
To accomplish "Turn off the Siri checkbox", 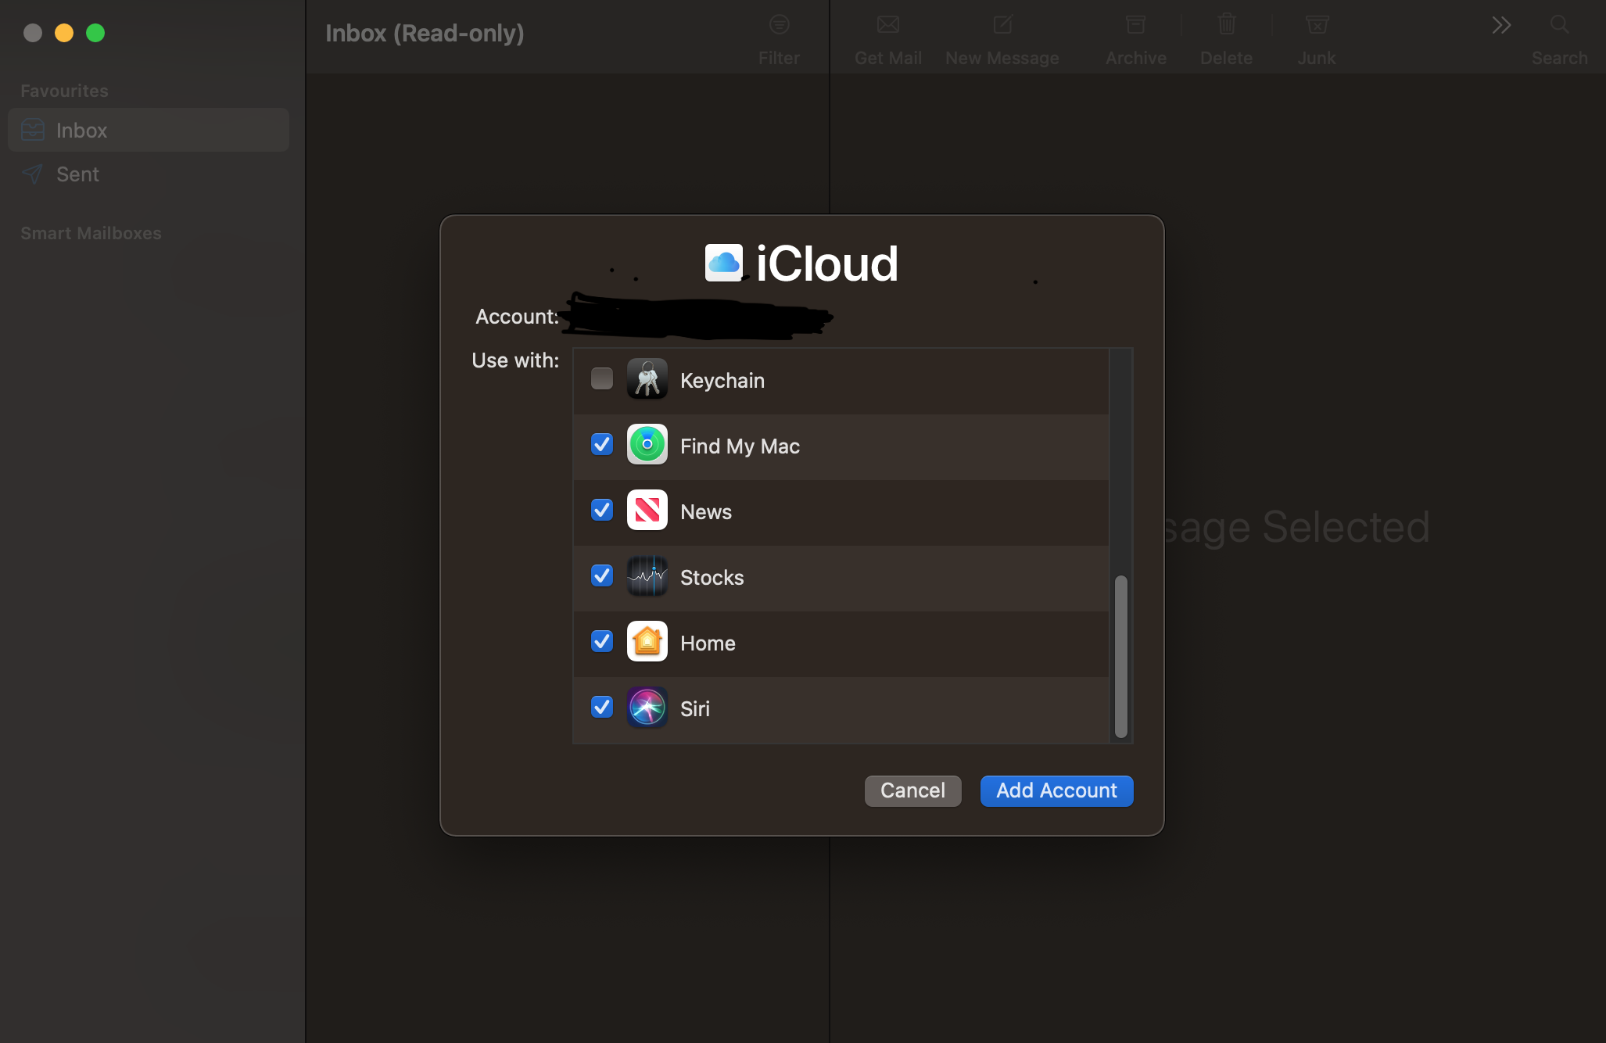I will click(x=602, y=708).
